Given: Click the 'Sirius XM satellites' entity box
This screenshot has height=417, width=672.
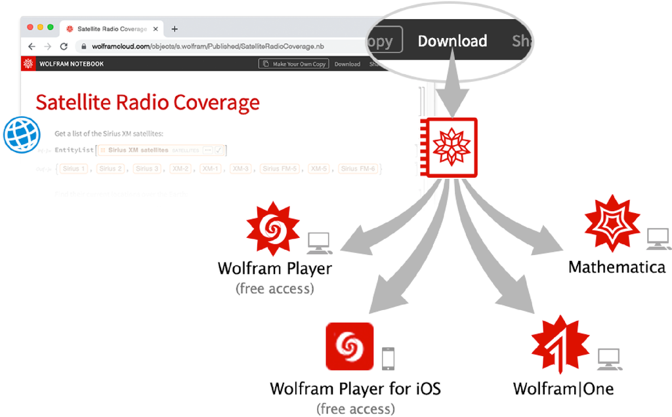Looking at the screenshot, I should pyautogui.click(x=161, y=150).
